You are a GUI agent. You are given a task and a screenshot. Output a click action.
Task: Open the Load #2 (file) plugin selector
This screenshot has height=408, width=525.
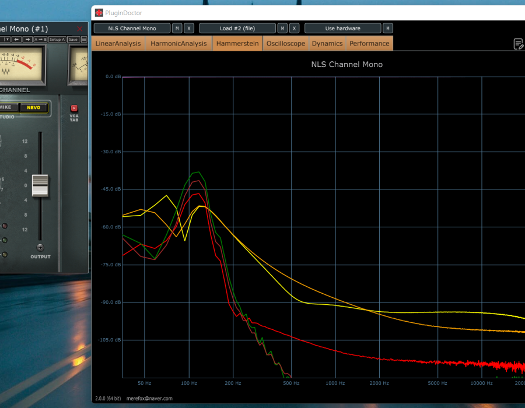pyautogui.click(x=237, y=29)
